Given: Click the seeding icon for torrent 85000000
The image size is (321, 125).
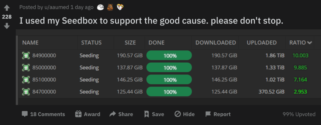Looking at the screenshot, I should point(26,68).
